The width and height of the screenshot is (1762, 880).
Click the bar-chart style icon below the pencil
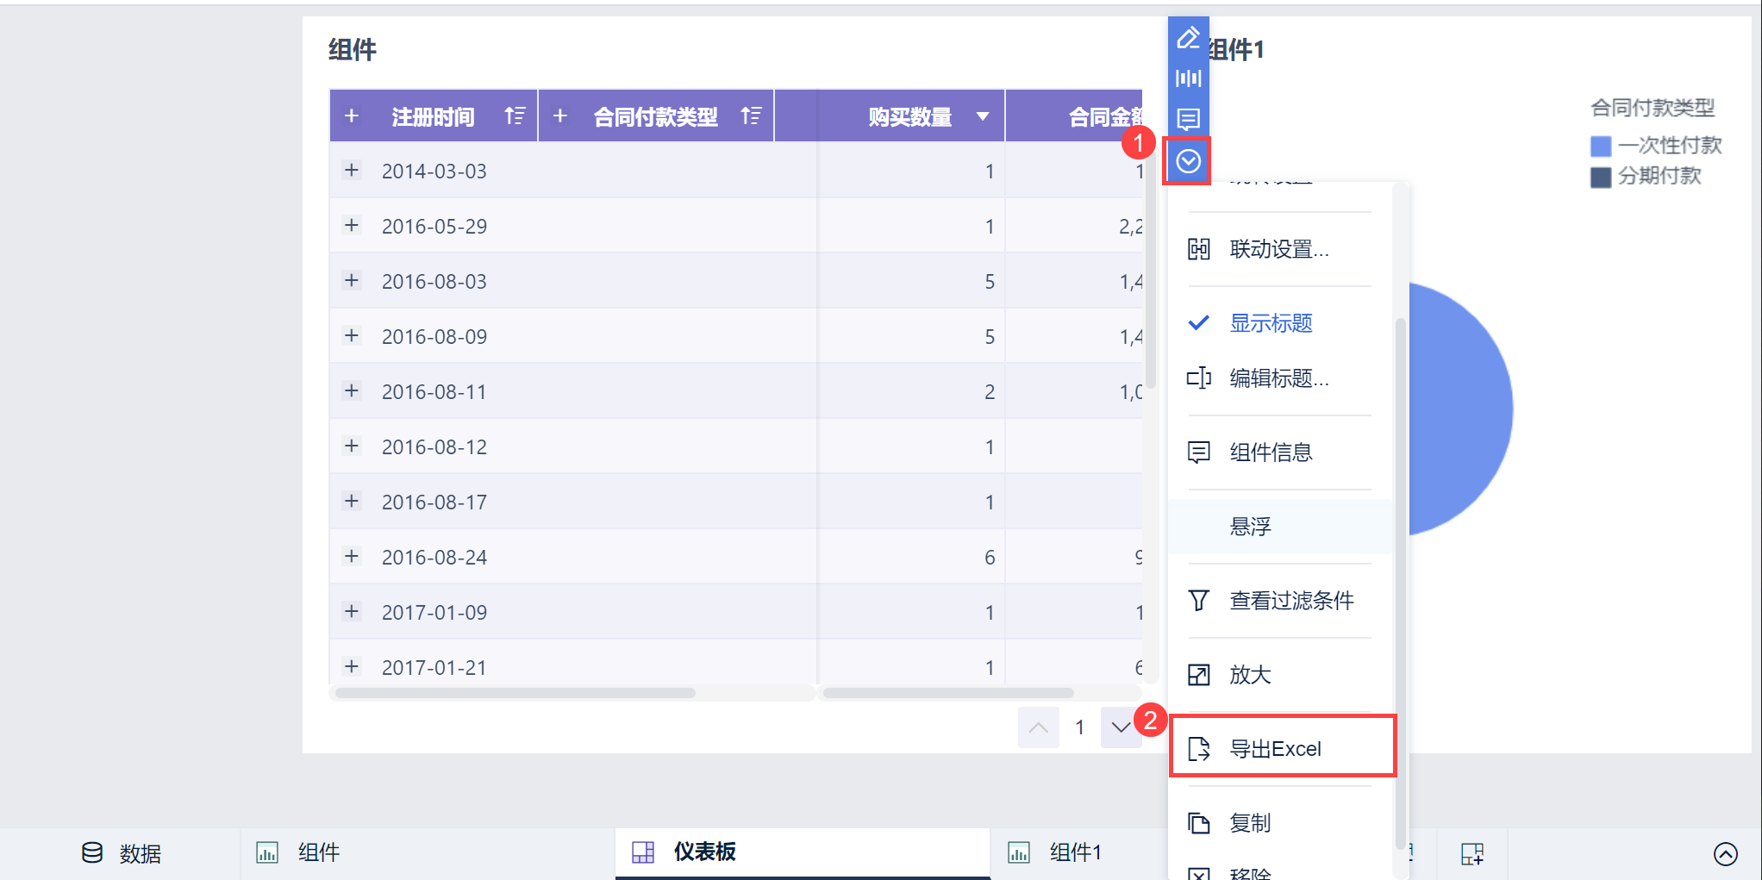[1188, 78]
